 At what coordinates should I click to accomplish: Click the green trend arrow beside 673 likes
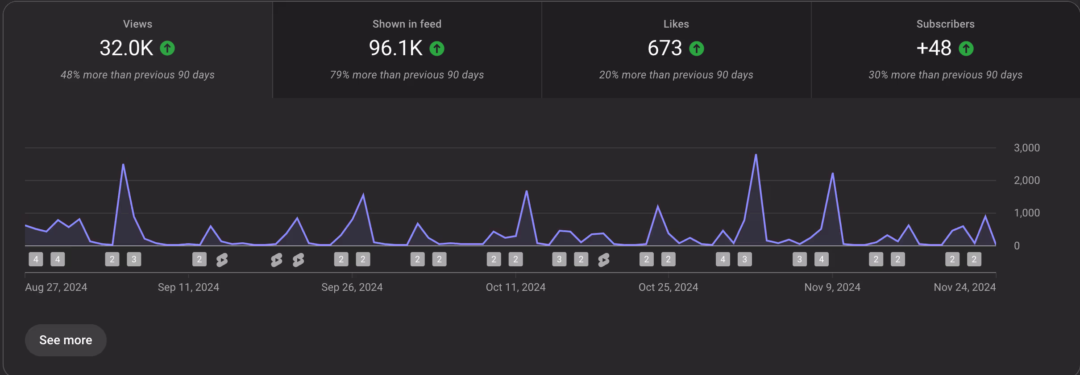pos(697,48)
